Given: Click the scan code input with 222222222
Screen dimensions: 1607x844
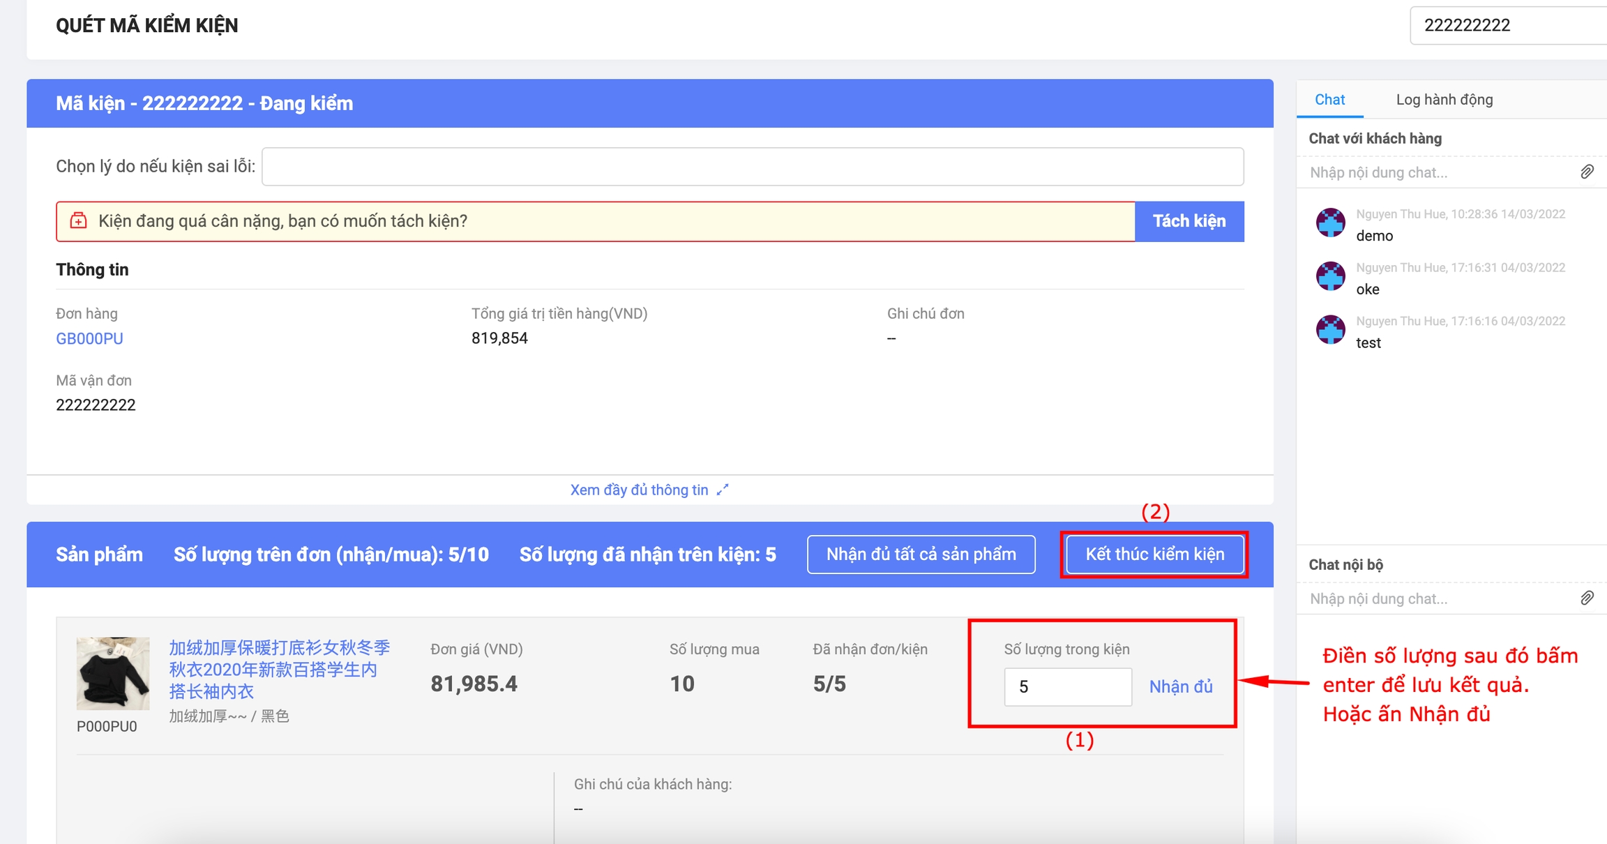Looking at the screenshot, I should (x=1507, y=26).
